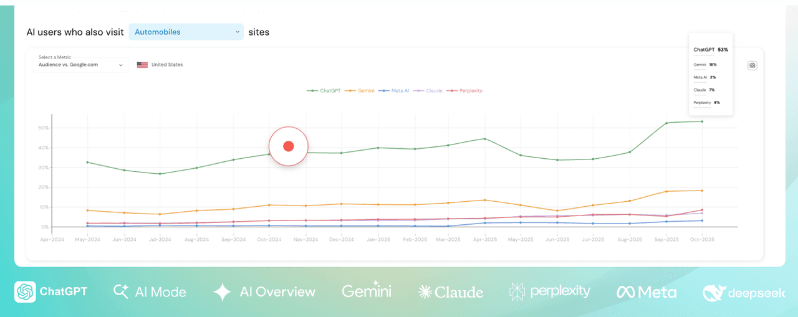The height and width of the screenshot is (317, 798).
Task: Click the 'ChatGPT 53%' tooltip heading
Action: 711,49
